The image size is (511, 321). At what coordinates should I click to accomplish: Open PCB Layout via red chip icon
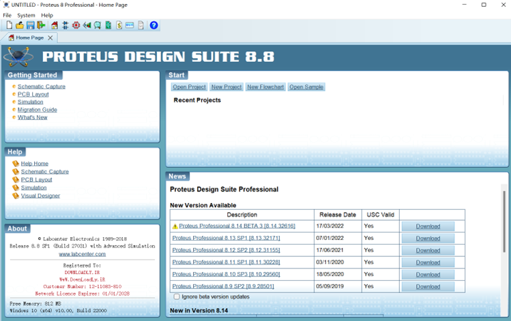pyautogui.click(x=76, y=25)
